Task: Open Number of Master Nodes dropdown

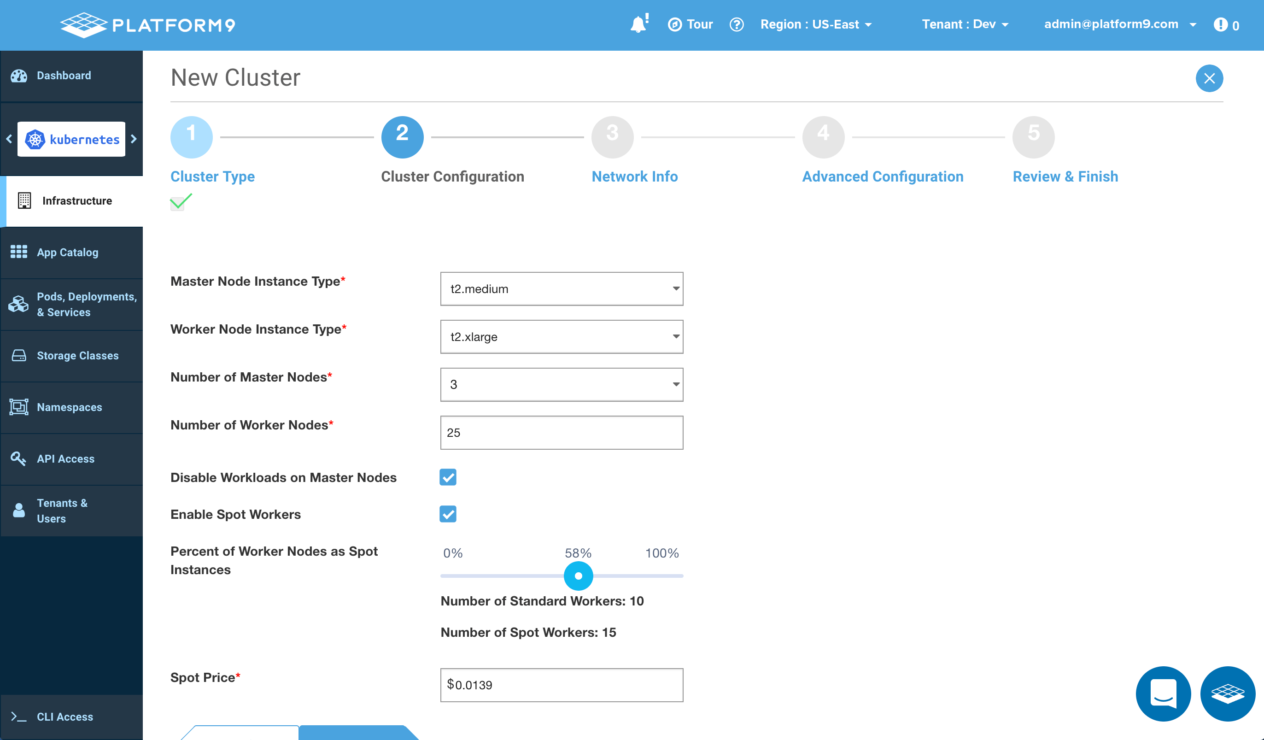Action: pyautogui.click(x=562, y=385)
